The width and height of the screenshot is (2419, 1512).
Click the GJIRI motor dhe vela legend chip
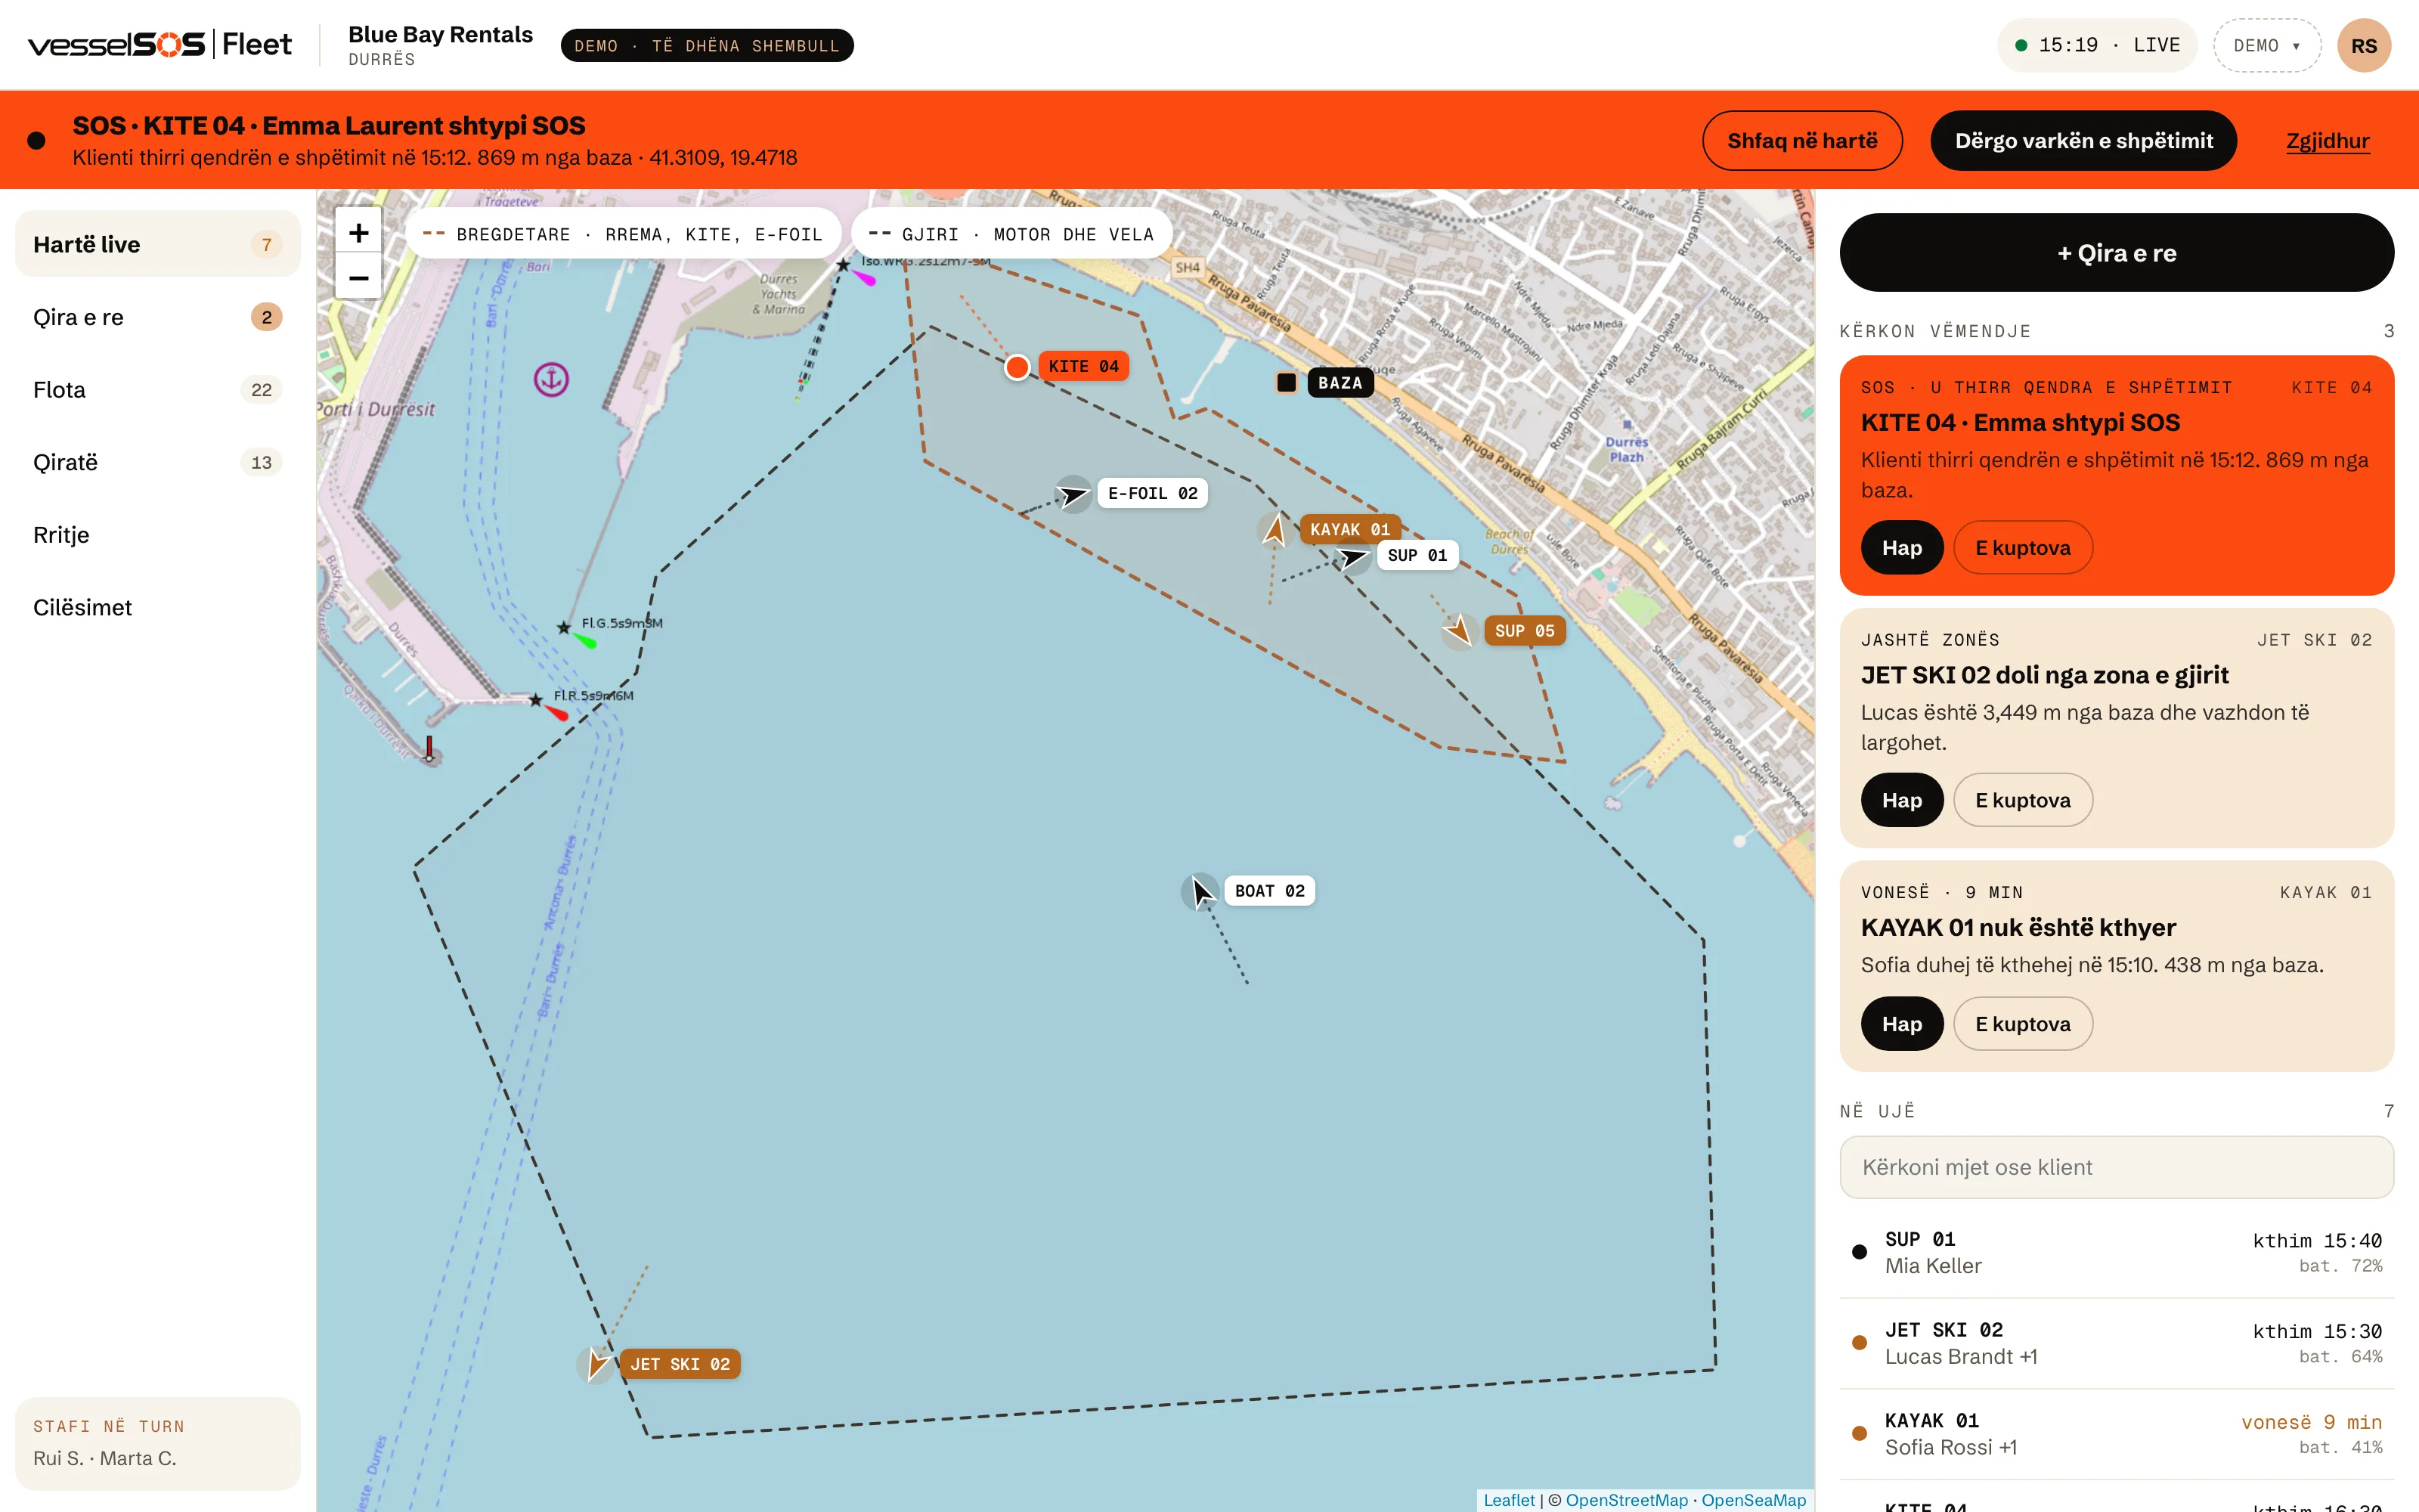(1011, 234)
